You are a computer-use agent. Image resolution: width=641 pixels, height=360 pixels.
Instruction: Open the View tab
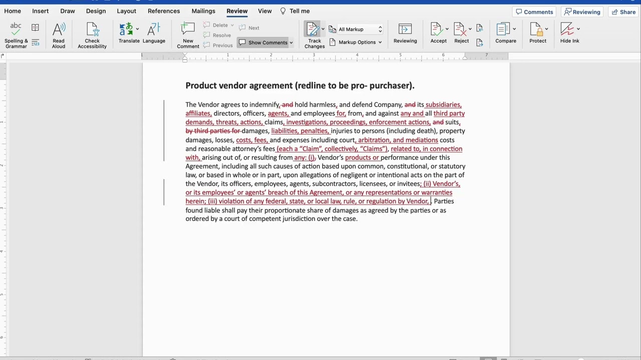tap(265, 11)
